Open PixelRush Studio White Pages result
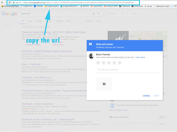The height and width of the screenshot is (132, 177). [48, 120]
